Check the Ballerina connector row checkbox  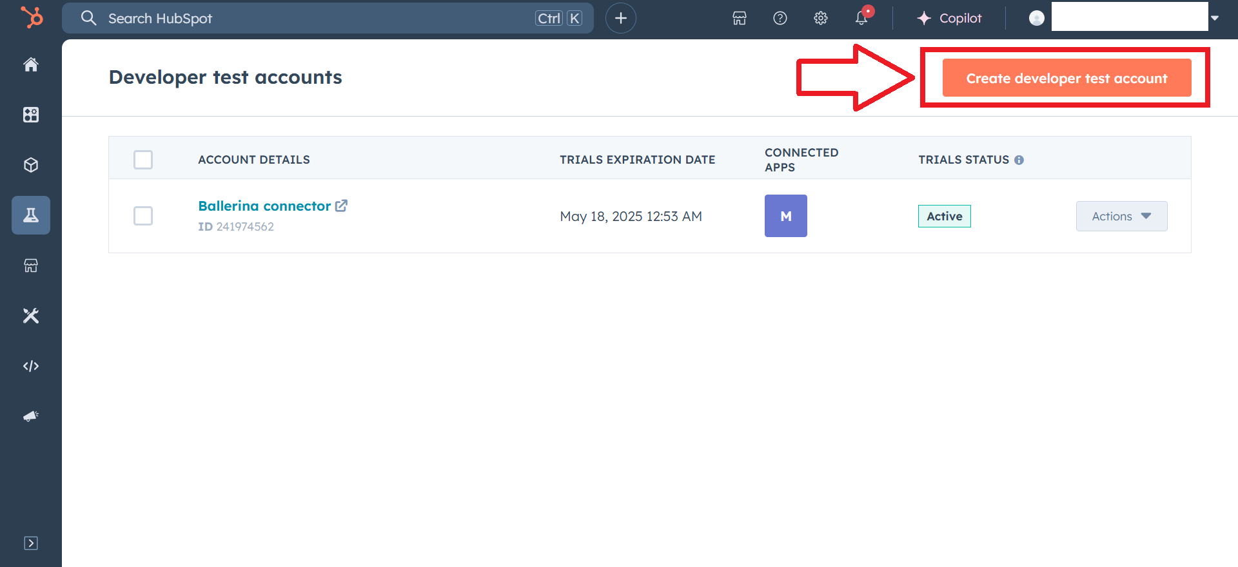[143, 216]
